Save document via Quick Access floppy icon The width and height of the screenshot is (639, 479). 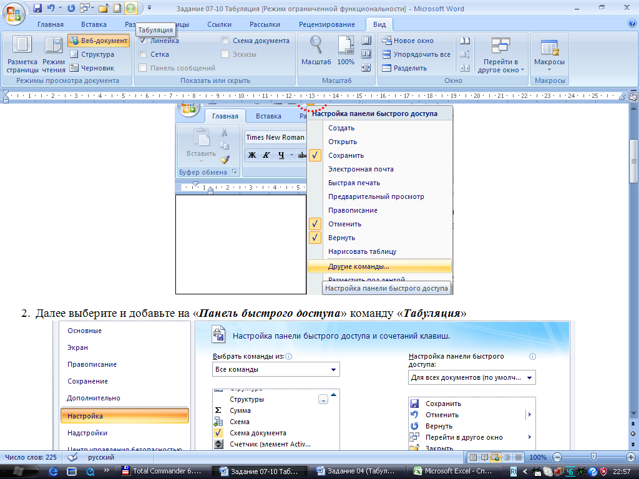pyautogui.click(x=37, y=7)
